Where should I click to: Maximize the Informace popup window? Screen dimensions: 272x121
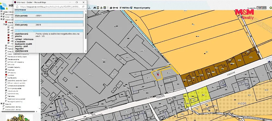coord(77,2)
